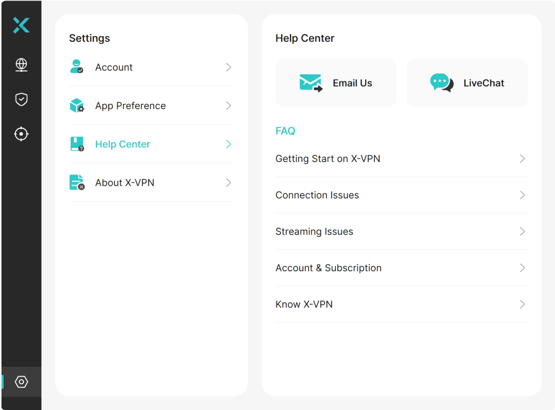Open the Connection Issues FAQ
This screenshot has width=555, height=410.
[401, 195]
